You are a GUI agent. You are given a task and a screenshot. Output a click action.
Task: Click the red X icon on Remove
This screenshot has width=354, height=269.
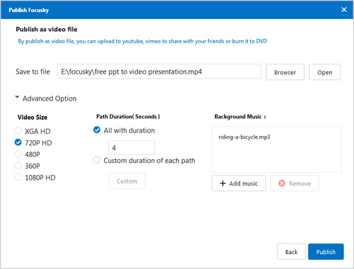coord(282,183)
